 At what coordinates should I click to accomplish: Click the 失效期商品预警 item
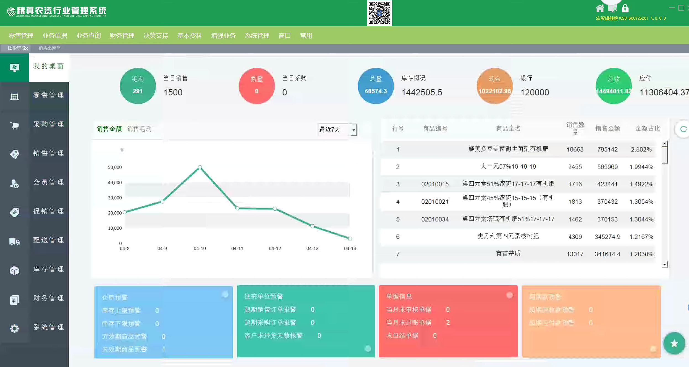[x=124, y=349]
